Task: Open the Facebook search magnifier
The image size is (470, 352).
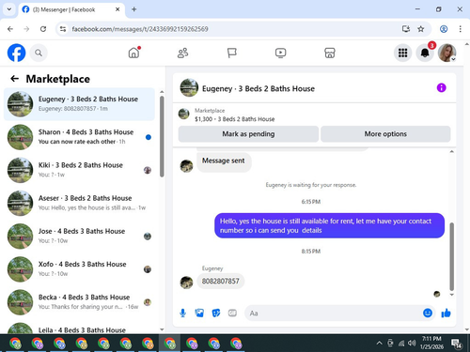Action: coord(39,53)
